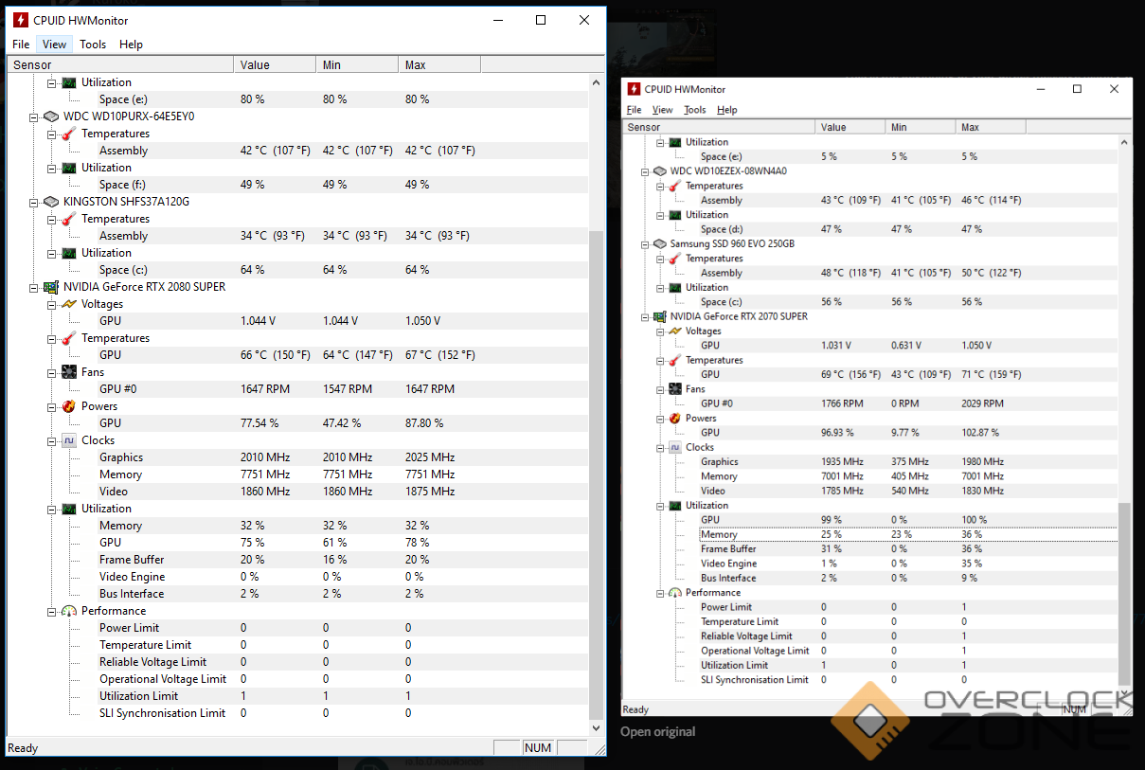The height and width of the screenshot is (770, 1145).
Task: Collapse the KINGSTON SHFS37A120G node
Action: (34, 202)
